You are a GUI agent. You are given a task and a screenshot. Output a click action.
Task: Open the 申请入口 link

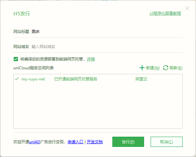click(75, 142)
